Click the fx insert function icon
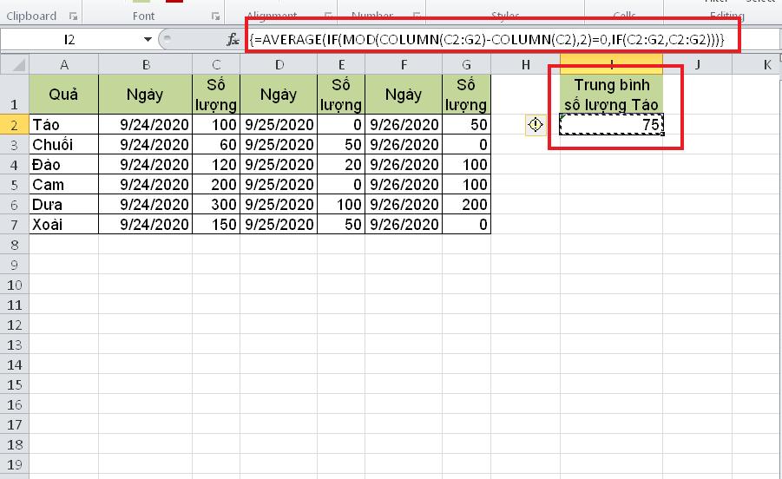Screen dimensions: 782x479 (233, 39)
